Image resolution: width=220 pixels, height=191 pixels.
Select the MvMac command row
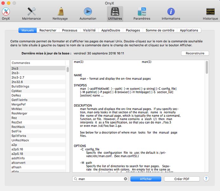(x=38, y=109)
